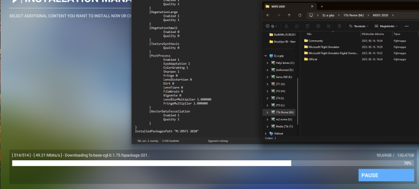
Task: Click the Community folder icon
Action: point(306,41)
